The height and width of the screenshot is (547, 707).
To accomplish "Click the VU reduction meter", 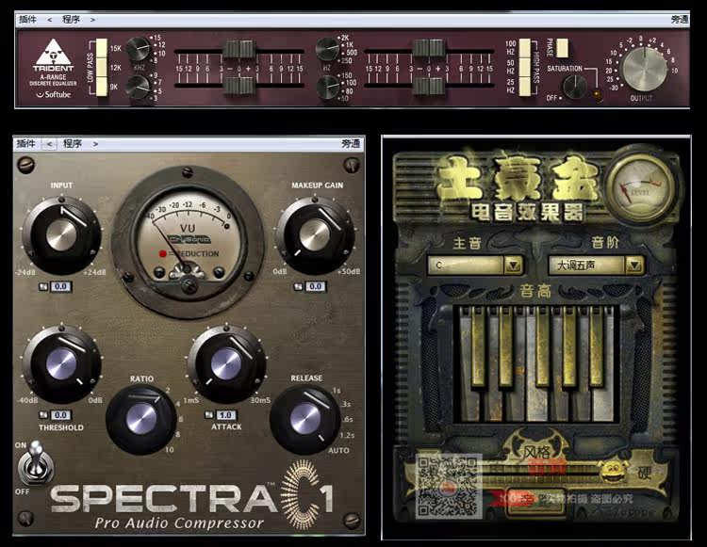I will pyautogui.click(x=188, y=242).
